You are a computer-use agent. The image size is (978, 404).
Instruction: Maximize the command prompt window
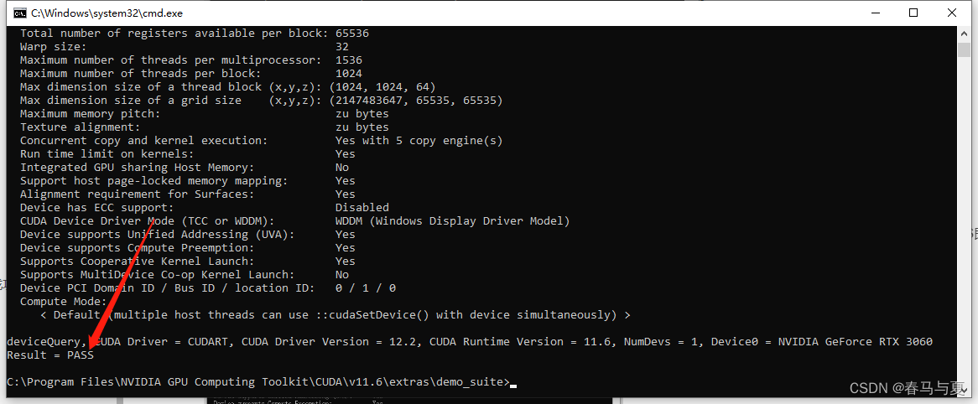pyautogui.click(x=913, y=13)
